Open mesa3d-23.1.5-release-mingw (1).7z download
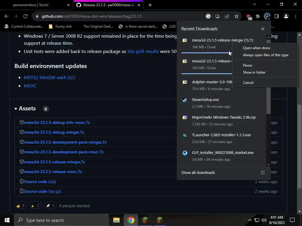The height and width of the screenshot is (226, 302). (x=222, y=40)
